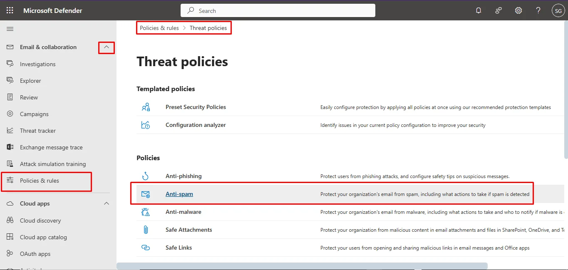Click the Investigations sidebar icon

point(10,64)
